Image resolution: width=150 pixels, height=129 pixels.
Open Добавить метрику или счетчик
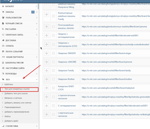tap(18, 103)
